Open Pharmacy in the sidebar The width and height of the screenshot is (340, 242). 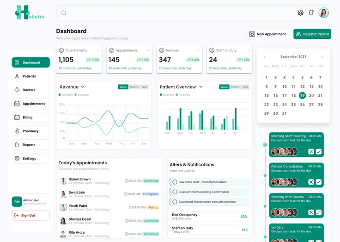[30, 131]
